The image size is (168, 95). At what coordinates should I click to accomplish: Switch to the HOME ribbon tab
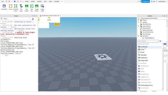point(27,2)
